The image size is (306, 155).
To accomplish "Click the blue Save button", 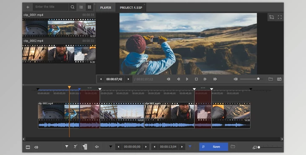I will 213,147.
